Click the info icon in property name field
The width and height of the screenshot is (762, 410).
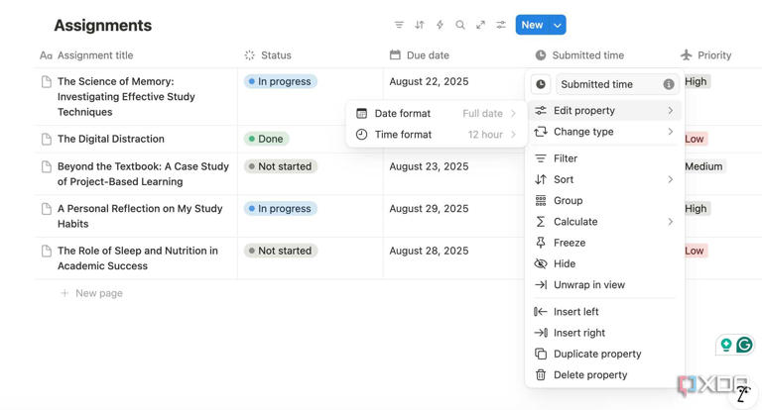click(x=669, y=84)
